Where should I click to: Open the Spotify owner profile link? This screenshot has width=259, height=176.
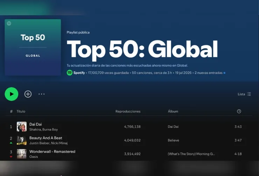(x=79, y=73)
